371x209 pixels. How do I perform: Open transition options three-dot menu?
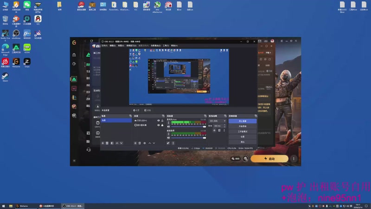pos(224,131)
